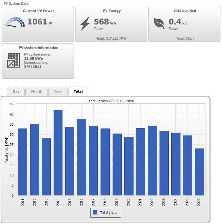The width and height of the screenshot is (222, 224).
Task: Click the PV Energy card title
Action: click(x=112, y=11)
